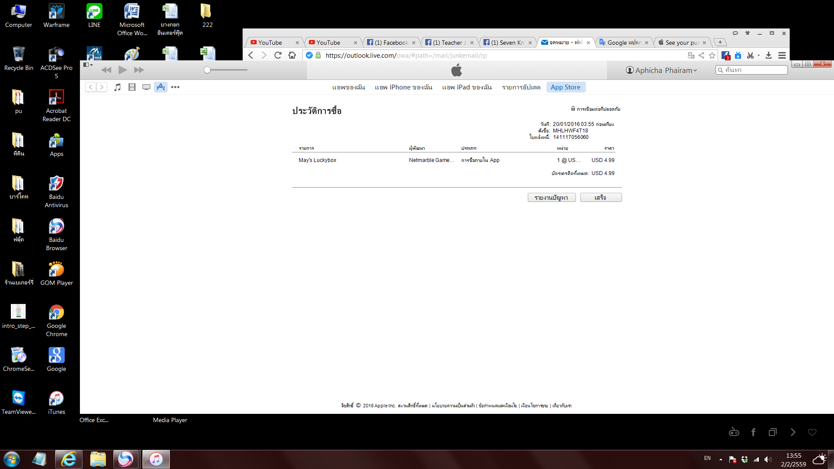The height and width of the screenshot is (469, 834).
Task: Go back using the iTunes back arrow
Action: click(91, 87)
